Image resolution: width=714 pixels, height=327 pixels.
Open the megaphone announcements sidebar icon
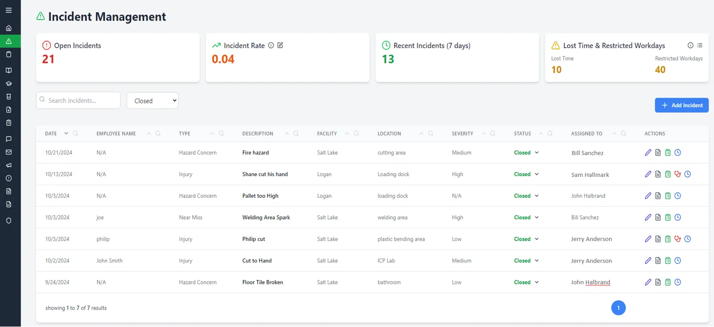point(8,165)
